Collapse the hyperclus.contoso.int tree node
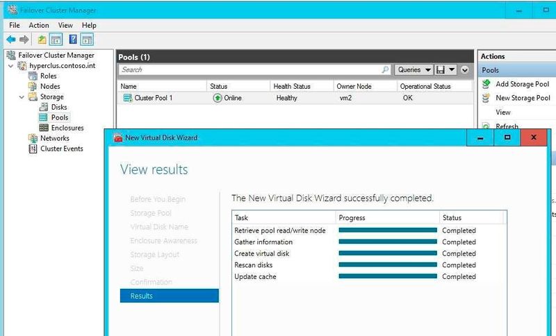 [x=10, y=66]
